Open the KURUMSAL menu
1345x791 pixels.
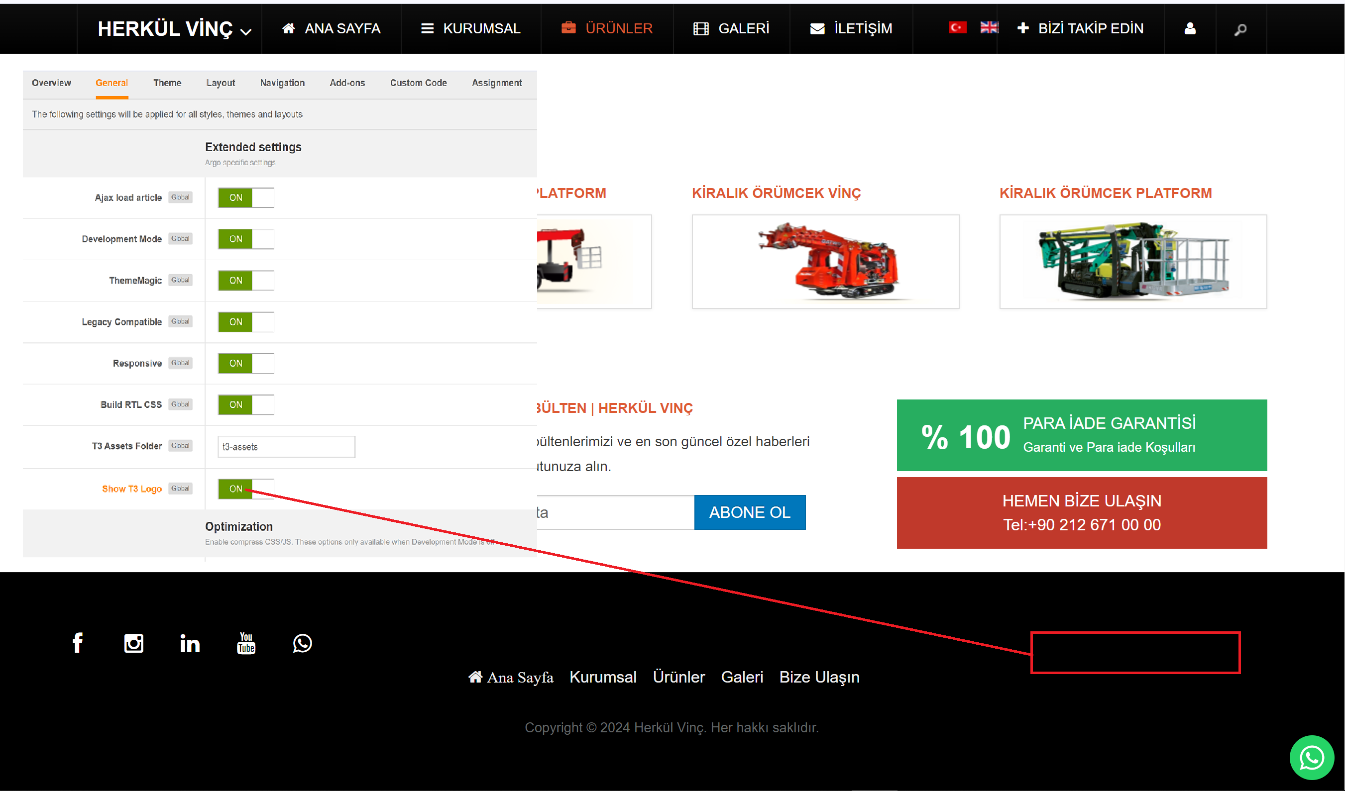[471, 28]
